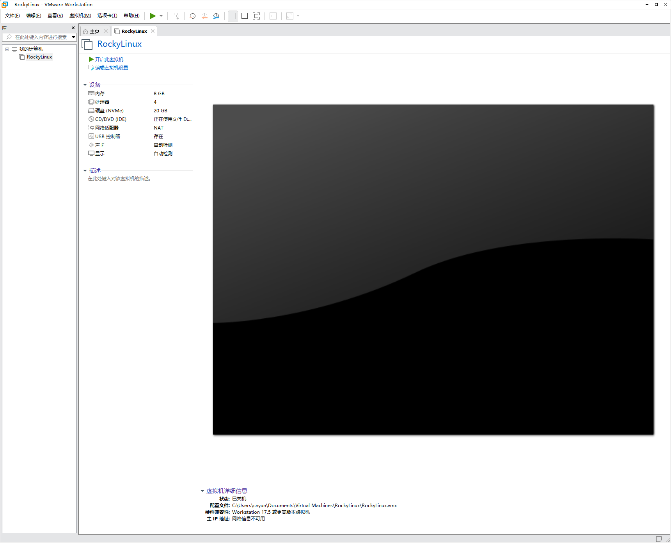The height and width of the screenshot is (543, 671).
Task: Click the NAT network value
Action: coord(158,128)
